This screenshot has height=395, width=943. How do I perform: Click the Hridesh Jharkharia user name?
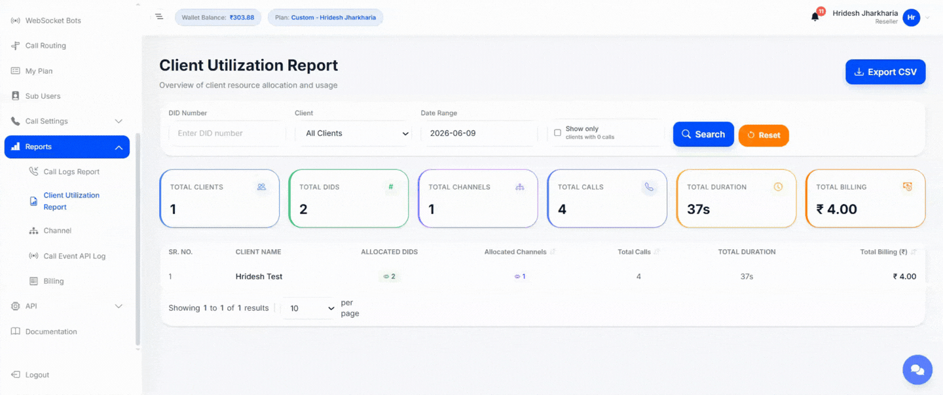pyautogui.click(x=865, y=13)
